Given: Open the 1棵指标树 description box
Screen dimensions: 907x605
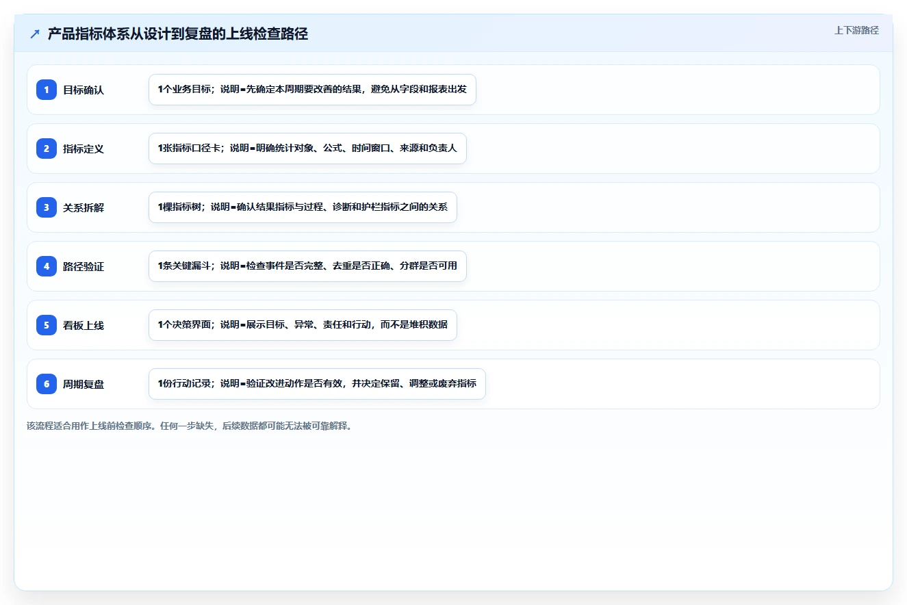Looking at the screenshot, I should [303, 207].
